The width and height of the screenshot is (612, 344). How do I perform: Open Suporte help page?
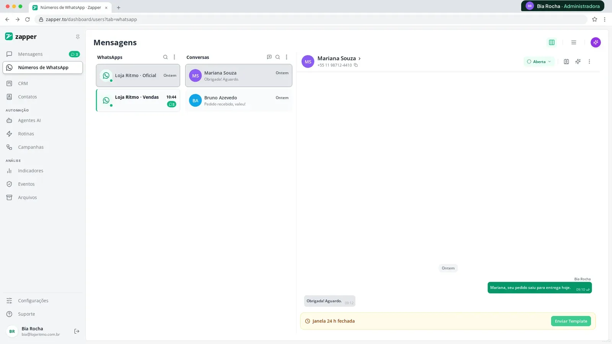coord(42,314)
